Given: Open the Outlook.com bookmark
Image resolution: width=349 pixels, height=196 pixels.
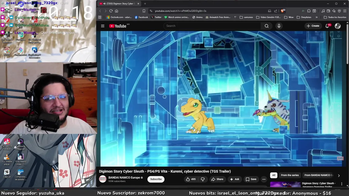Looking at the screenshot, I should (x=119, y=17).
